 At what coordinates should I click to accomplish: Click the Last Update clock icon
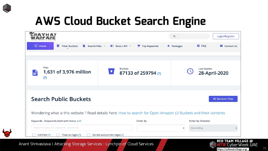point(190,71)
